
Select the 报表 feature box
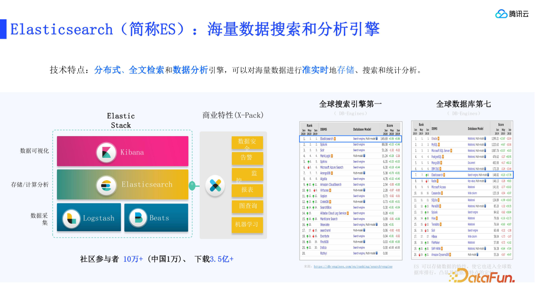[247, 190]
